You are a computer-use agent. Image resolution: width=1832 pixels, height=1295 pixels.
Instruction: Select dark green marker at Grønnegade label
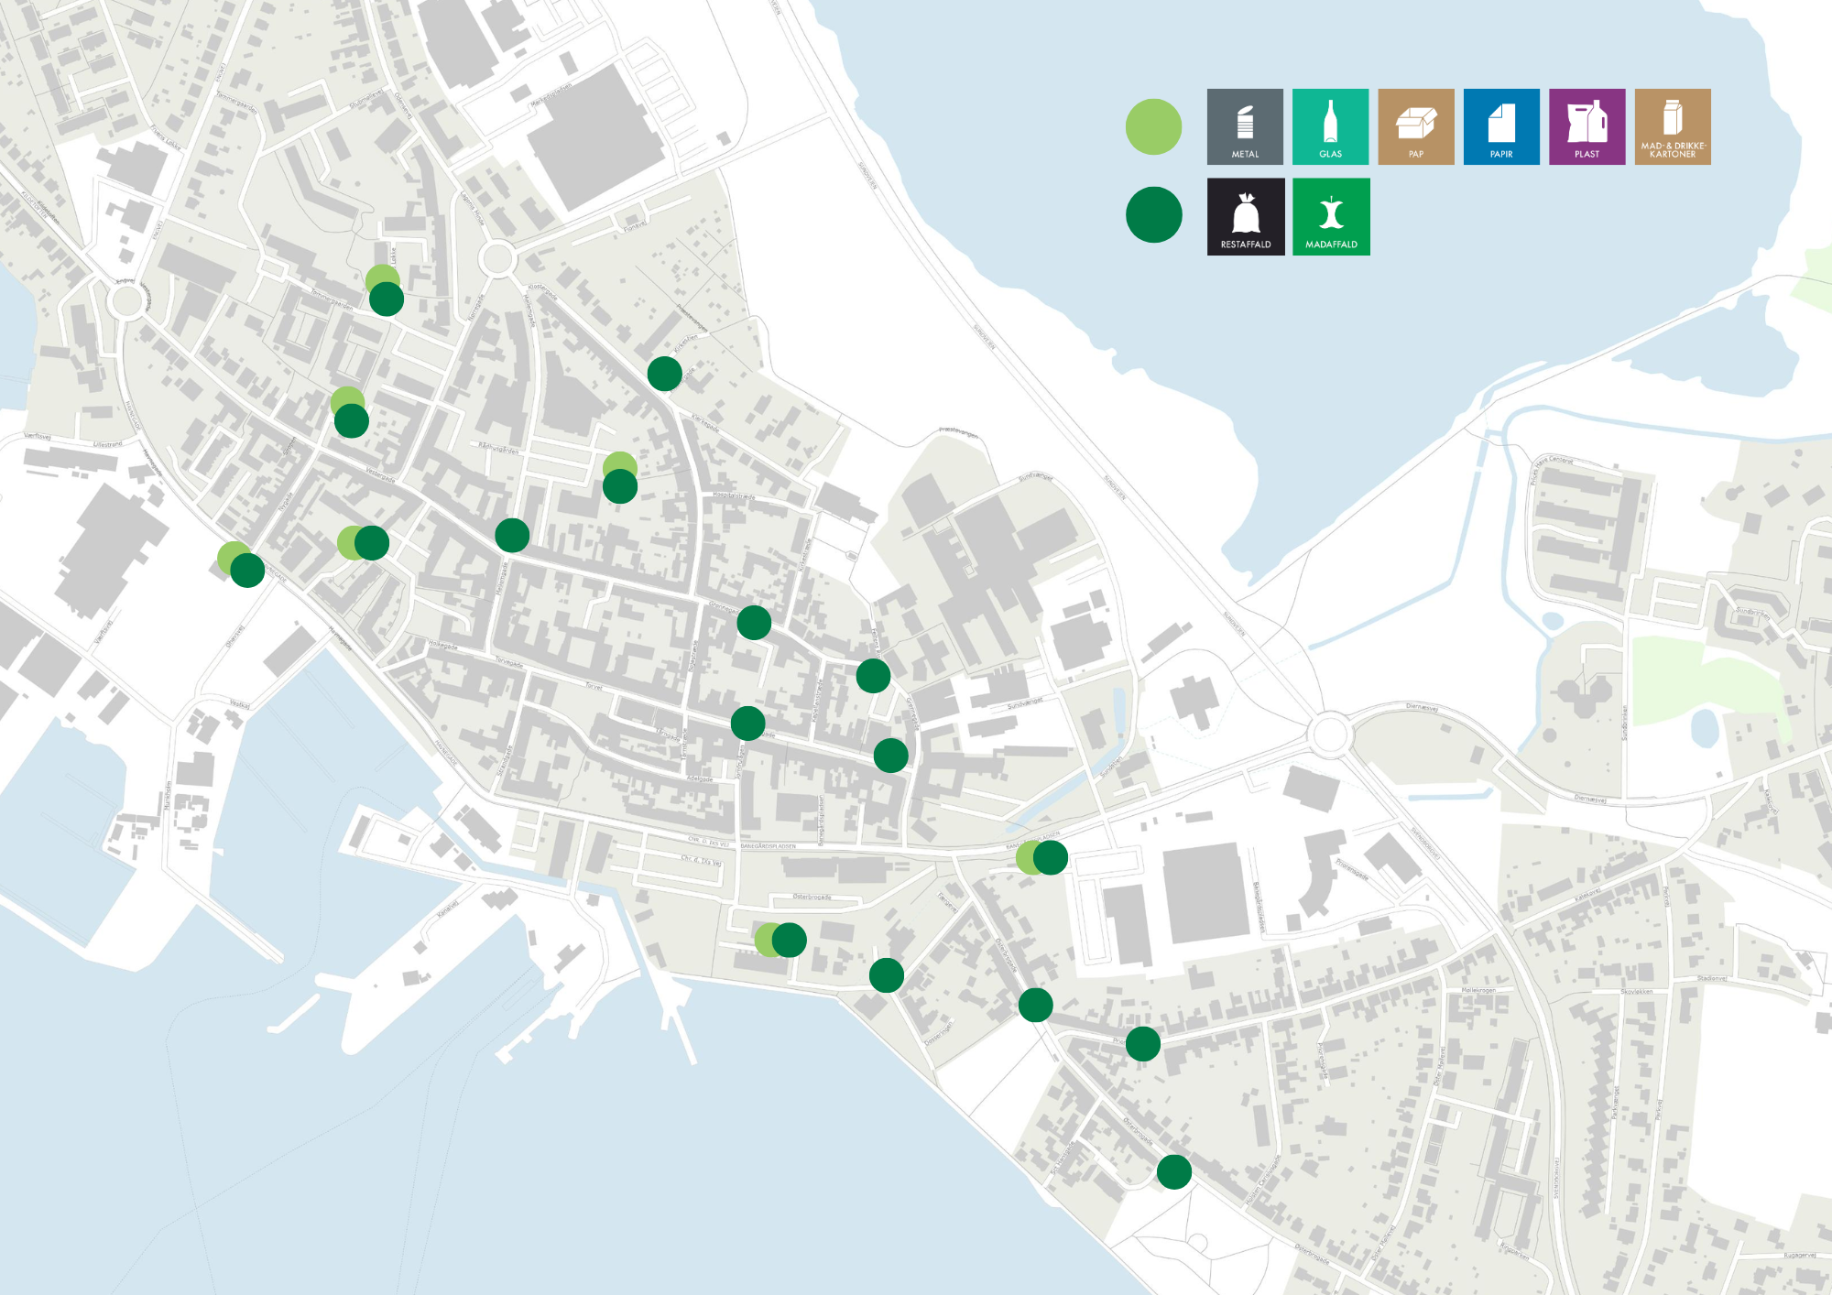click(x=754, y=623)
